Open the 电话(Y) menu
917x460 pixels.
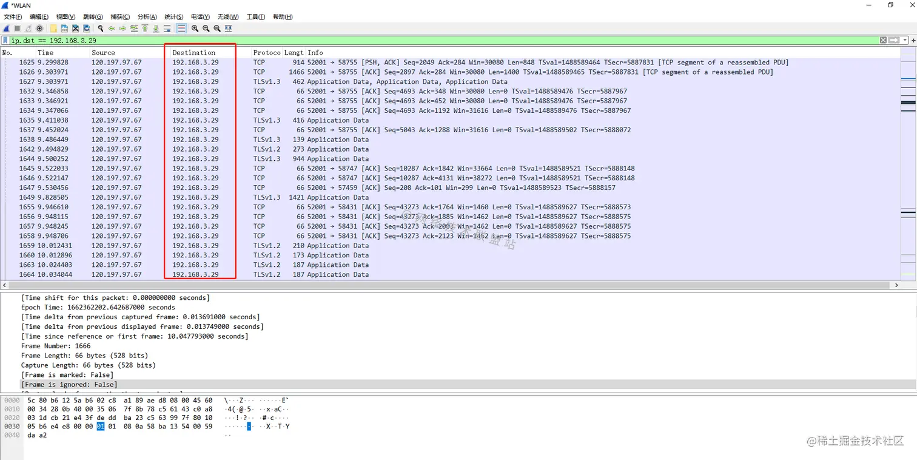(x=200, y=17)
